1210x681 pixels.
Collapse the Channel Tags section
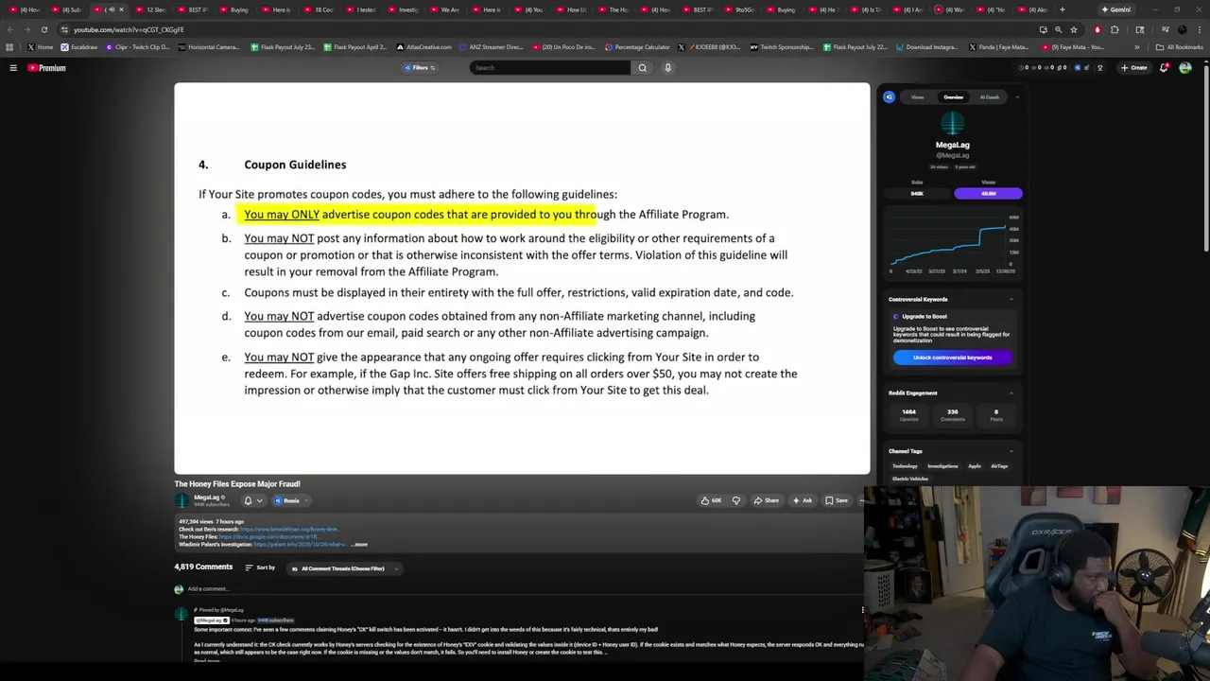(x=1011, y=451)
